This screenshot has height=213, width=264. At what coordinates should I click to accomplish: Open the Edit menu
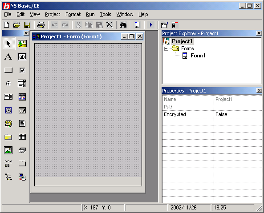point(20,15)
